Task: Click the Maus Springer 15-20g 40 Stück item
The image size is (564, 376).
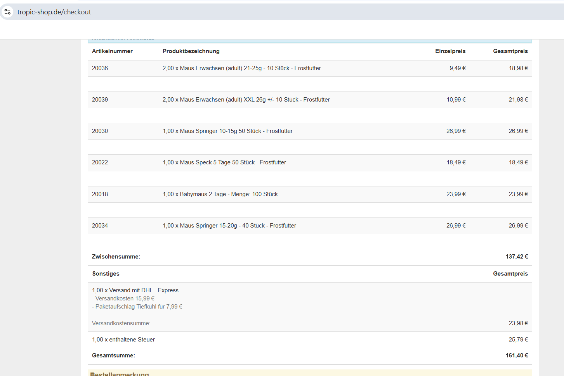Action: pos(229,226)
